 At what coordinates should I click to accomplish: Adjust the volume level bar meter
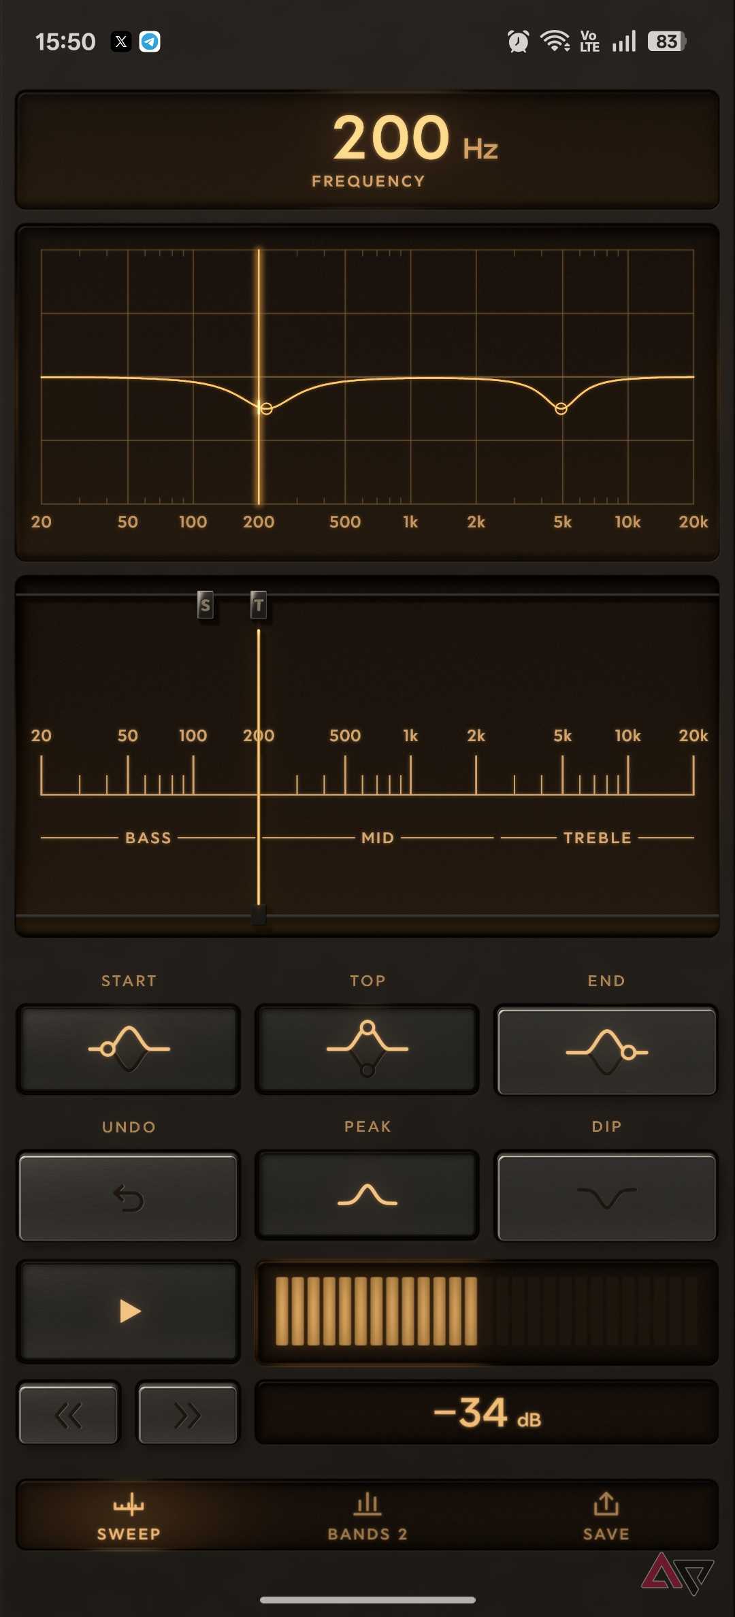coord(487,1311)
